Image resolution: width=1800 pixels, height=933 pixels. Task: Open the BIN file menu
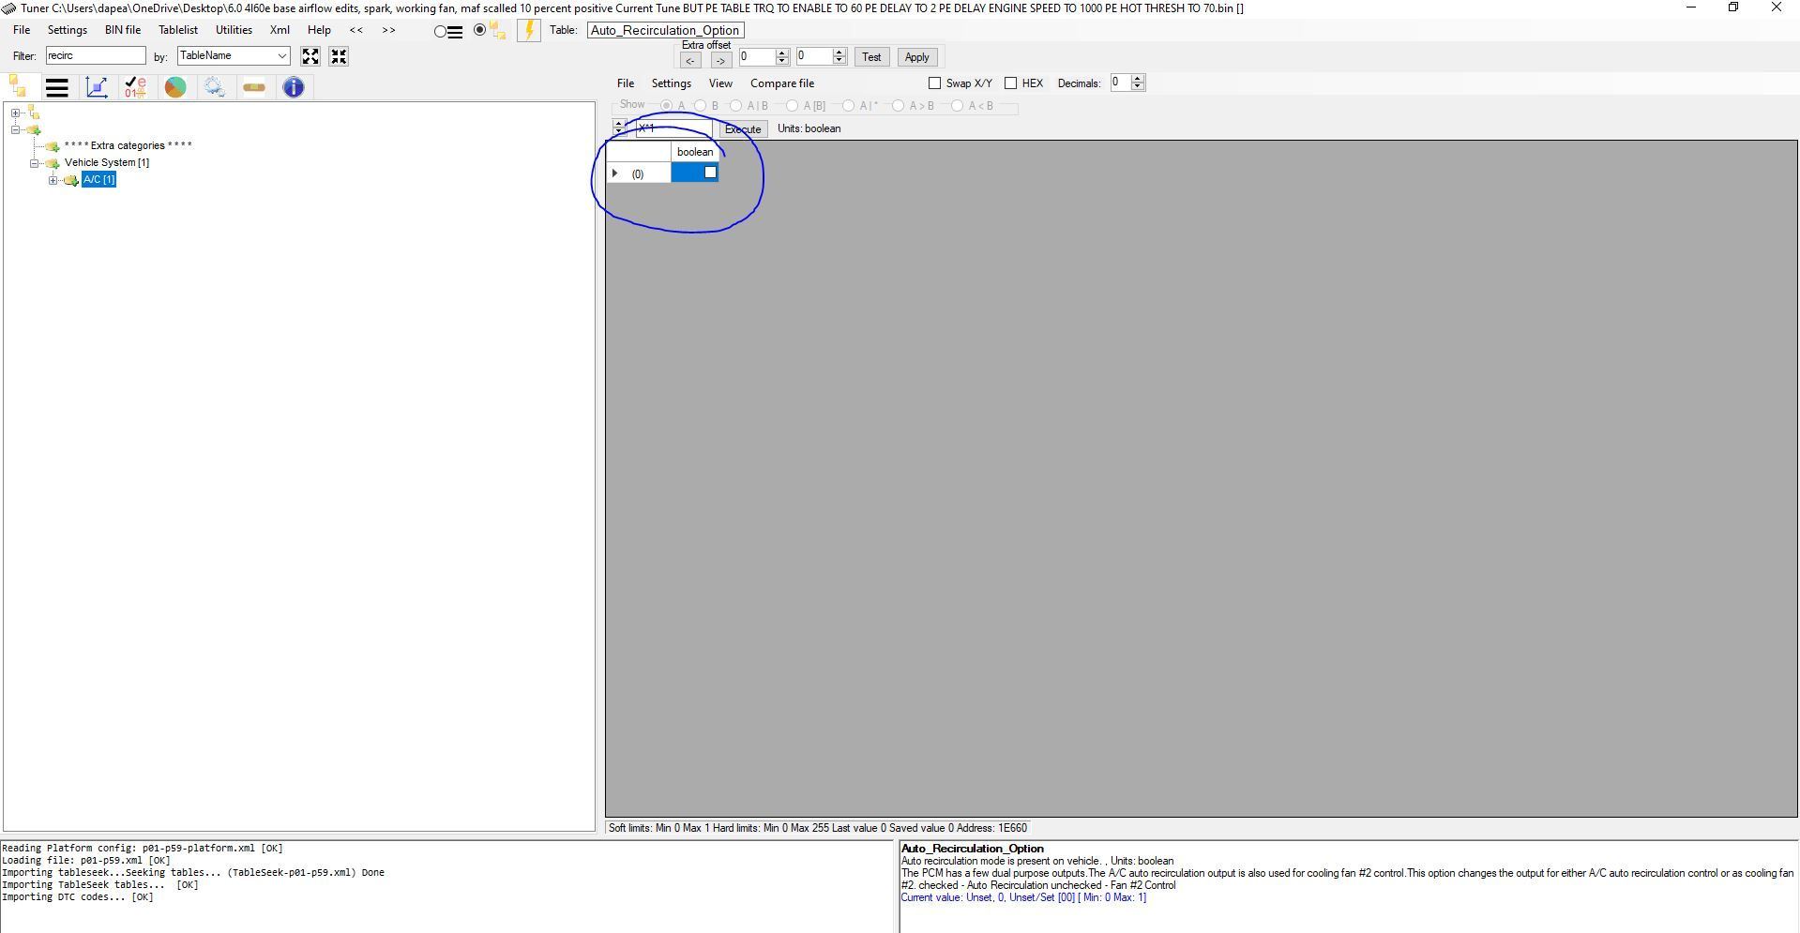click(x=122, y=30)
